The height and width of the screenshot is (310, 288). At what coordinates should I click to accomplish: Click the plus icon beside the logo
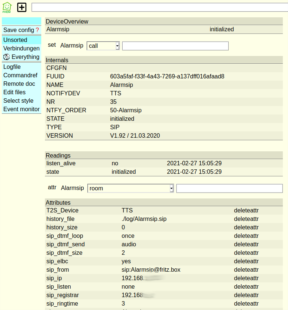pyautogui.click(x=22, y=7)
